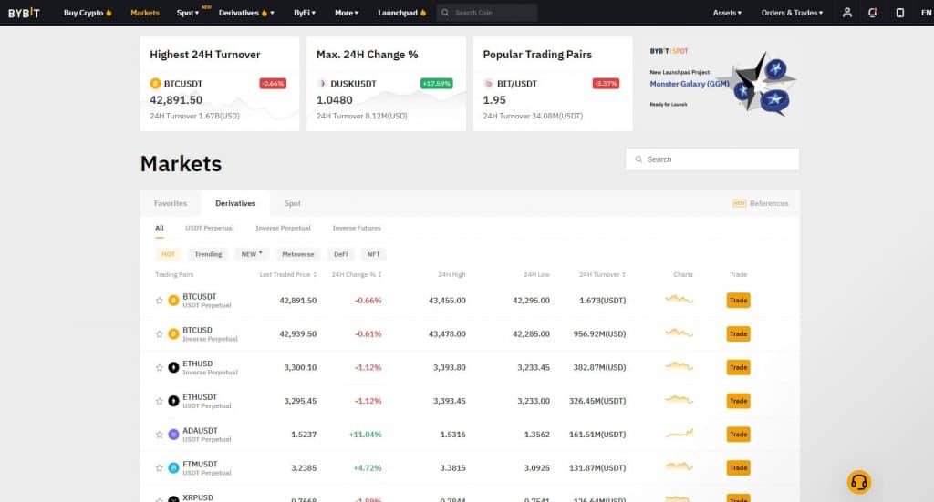This screenshot has width=934, height=502.
Task: Open the Highest 24H Turnover BTCUSDT card
Action: (x=220, y=84)
